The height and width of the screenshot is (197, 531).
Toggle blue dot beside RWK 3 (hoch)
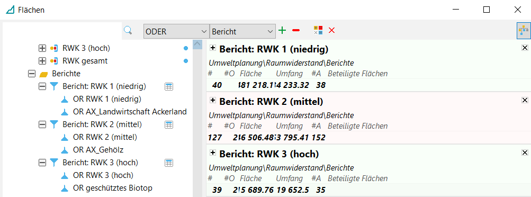coord(186,48)
